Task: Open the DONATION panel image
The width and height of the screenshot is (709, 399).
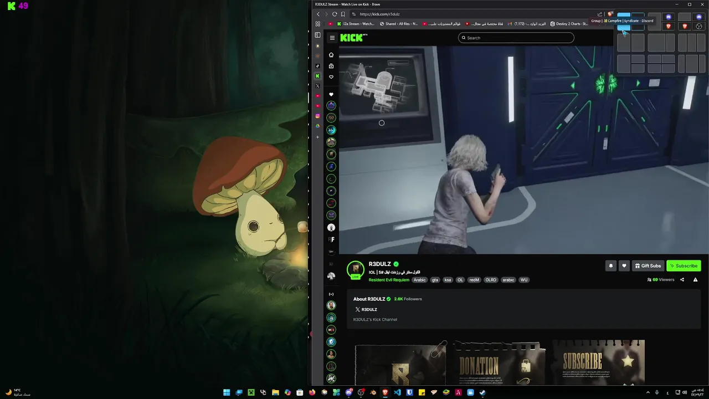Action: click(x=499, y=364)
